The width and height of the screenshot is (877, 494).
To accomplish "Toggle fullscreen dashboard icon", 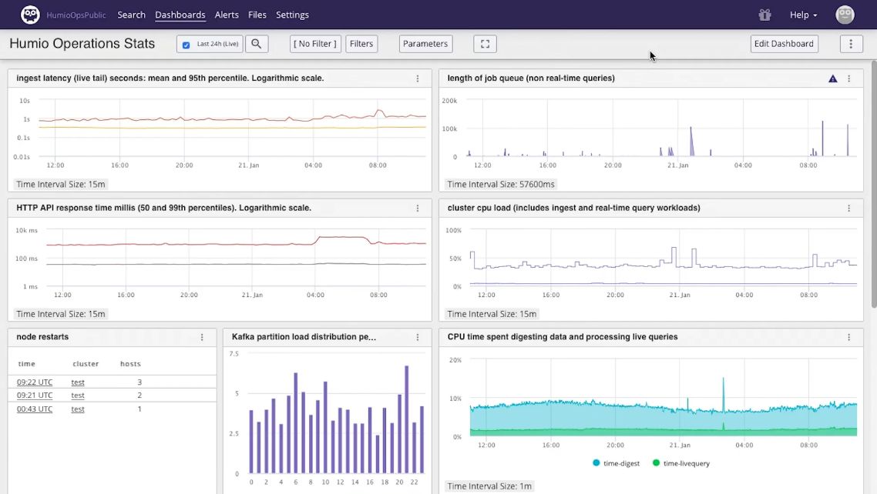I will pyautogui.click(x=485, y=44).
